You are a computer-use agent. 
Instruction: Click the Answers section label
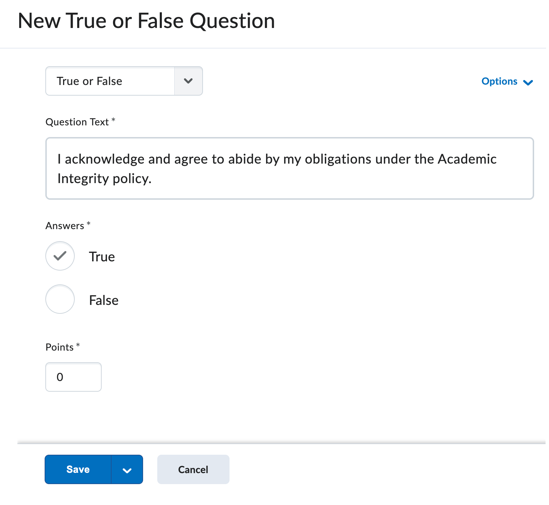[x=65, y=226]
